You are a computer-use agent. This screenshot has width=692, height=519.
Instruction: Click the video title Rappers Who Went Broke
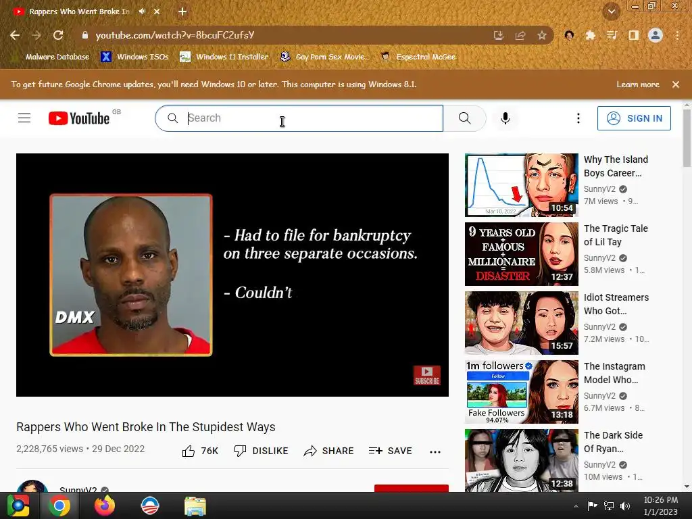click(x=146, y=427)
